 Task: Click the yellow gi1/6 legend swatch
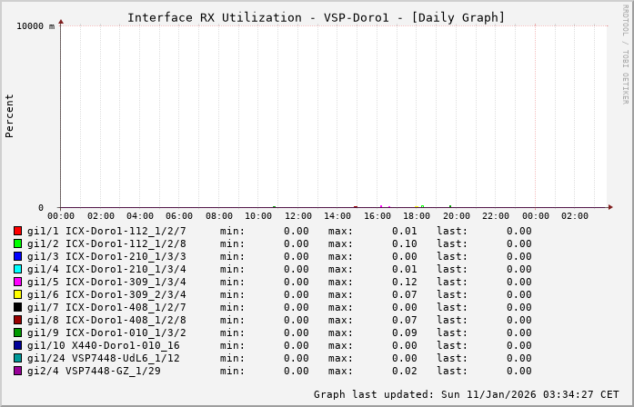coord(17,294)
